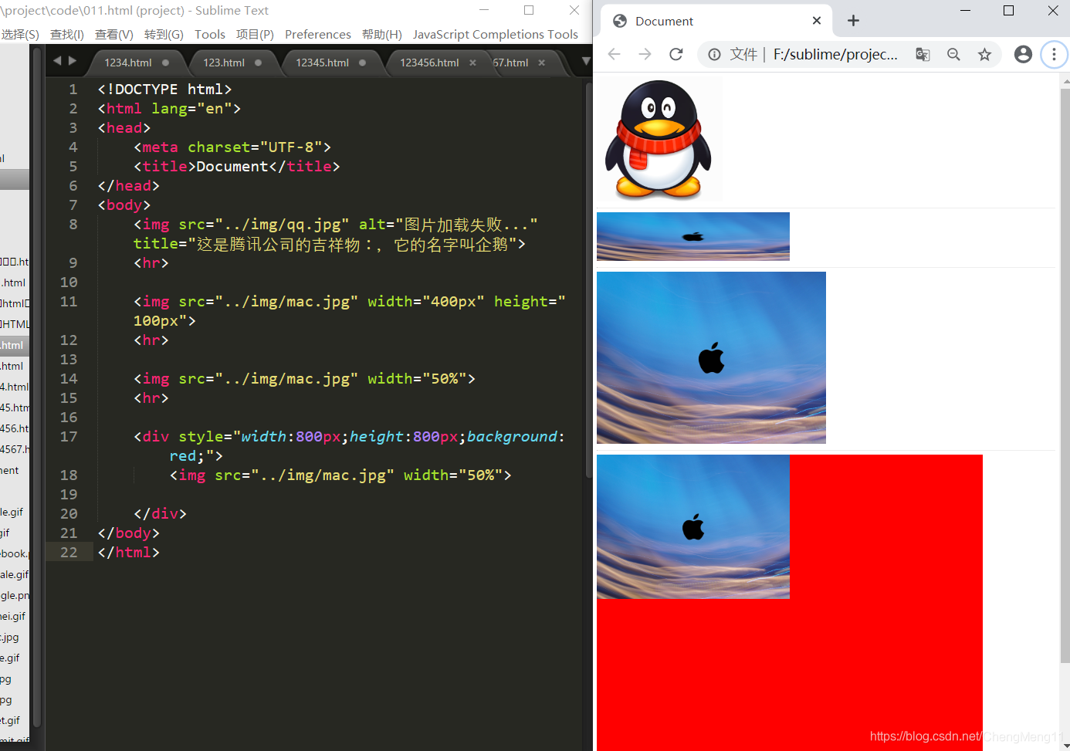Open the 项目(P) menu
This screenshot has width=1070, height=751.
(255, 35)
